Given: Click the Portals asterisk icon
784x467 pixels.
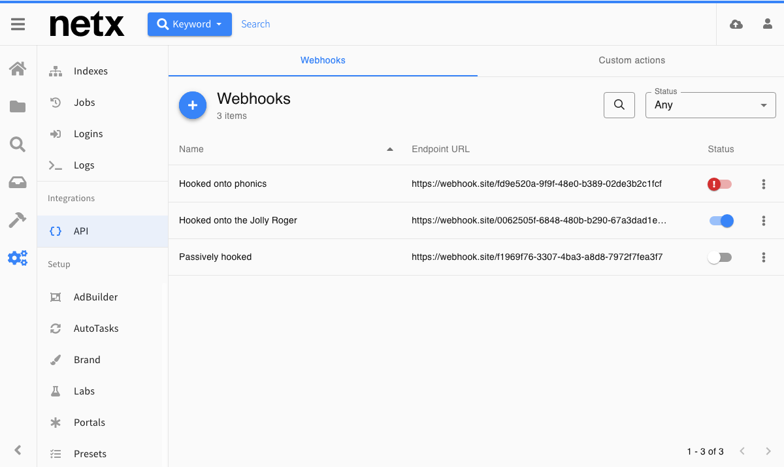Looking at the screenshot, I should [56, 423].
